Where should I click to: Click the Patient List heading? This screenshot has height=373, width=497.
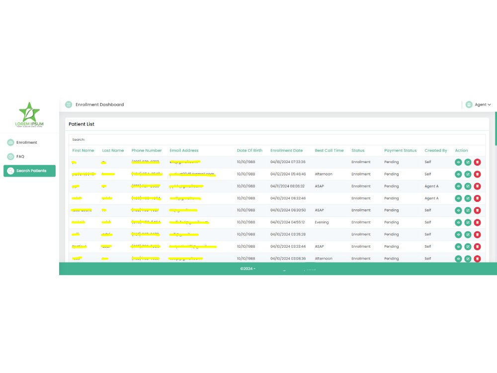coord(82,124)
